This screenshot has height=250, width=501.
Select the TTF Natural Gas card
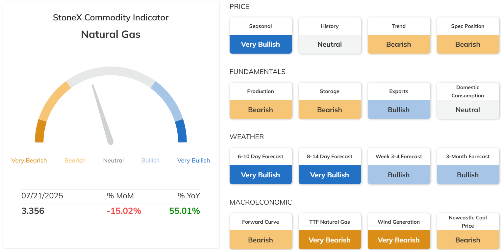click(x=330, y=231)
